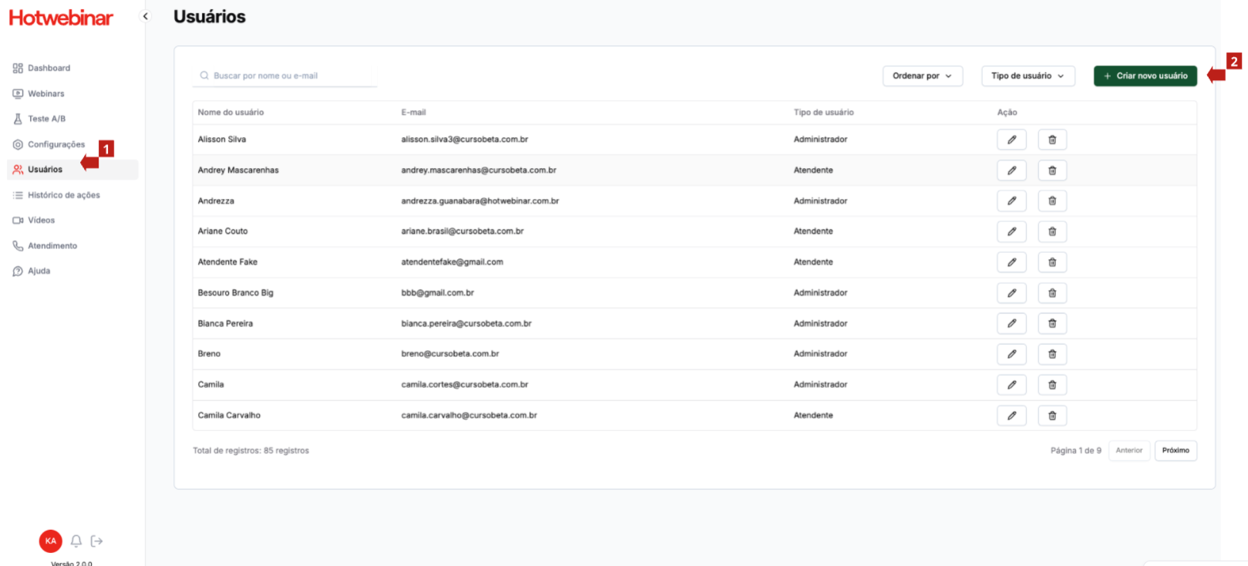Click the KA user avatar

tap(50, 541)
